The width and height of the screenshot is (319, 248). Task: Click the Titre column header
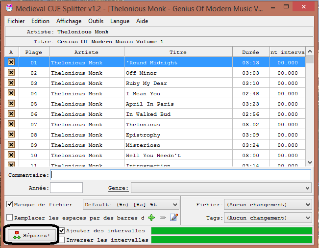point(178,52)
